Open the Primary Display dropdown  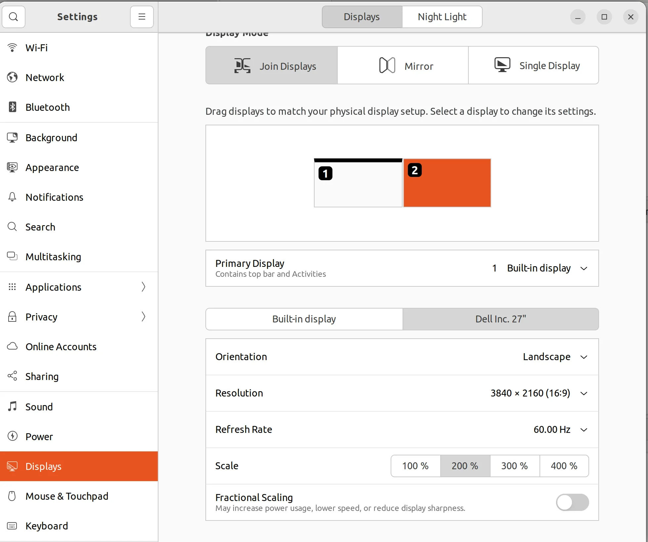540,268
